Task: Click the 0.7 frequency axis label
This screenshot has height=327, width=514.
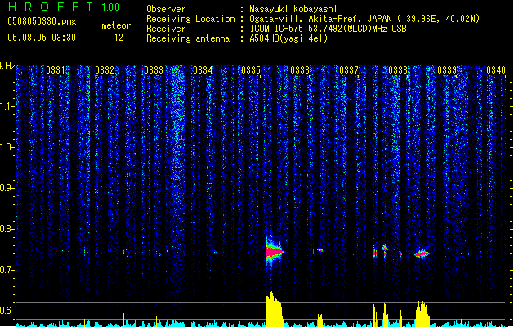Action: pyautogui.click(x=7, y=270)
